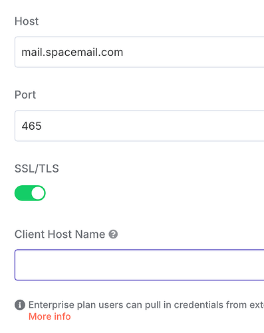This screenshot has width=264, height=333.
Task: Click the 465 value in Port field
Action: pyautogui.click(x=31, y=126)
